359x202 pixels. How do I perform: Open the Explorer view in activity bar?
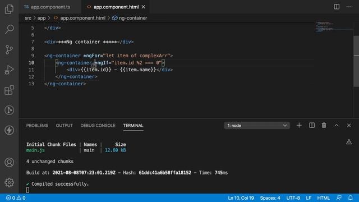pos(9,9)
